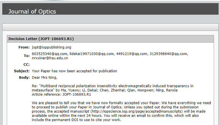
Task: Click the subject line about paper acceptance
Action: coord(74,71)
